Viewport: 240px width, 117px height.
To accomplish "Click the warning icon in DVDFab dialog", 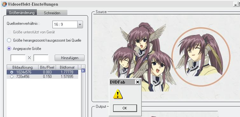I will pyautogui.click(x=118, y=94).
